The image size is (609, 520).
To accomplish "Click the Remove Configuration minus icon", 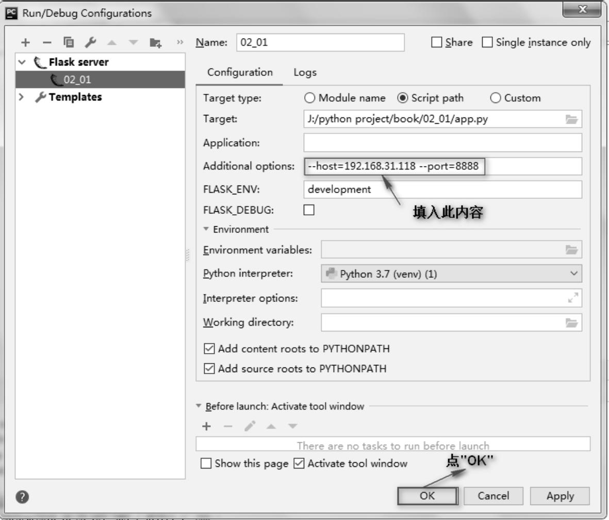I will point(47,43).
